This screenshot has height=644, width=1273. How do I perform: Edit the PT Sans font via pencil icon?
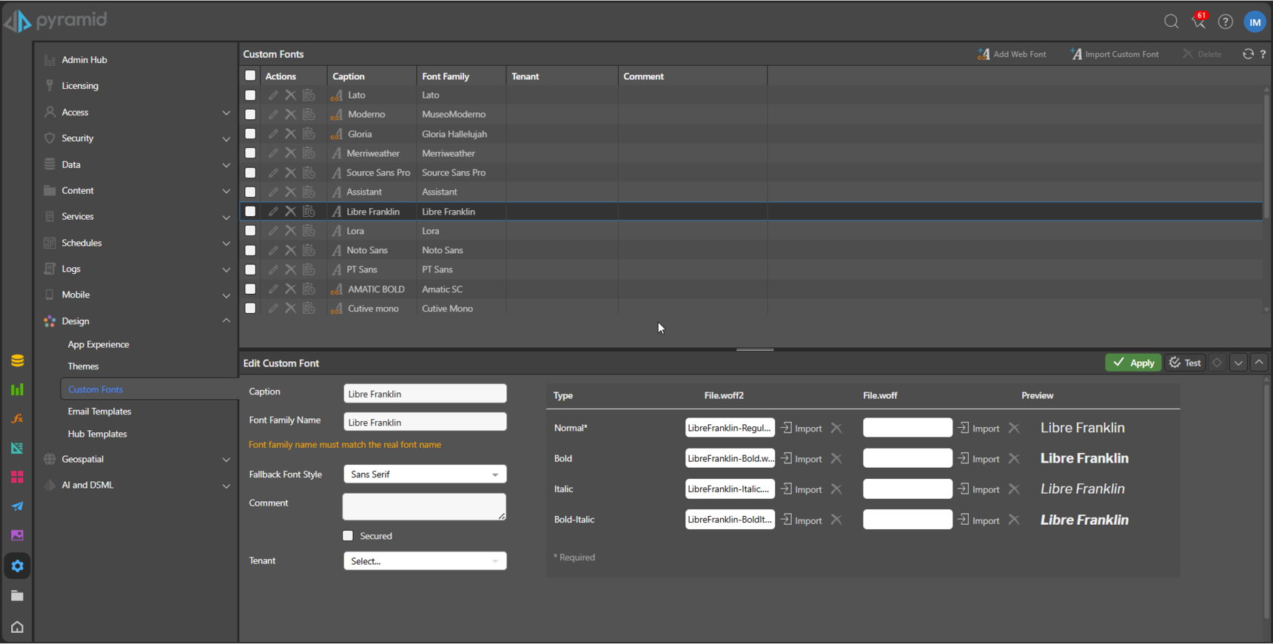(x=273, y=269)
